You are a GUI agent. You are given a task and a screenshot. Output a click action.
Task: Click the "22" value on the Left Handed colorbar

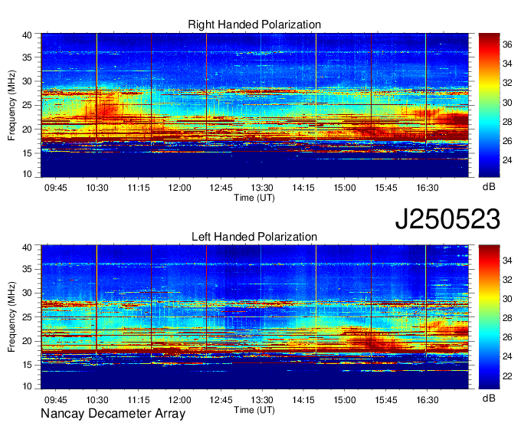[x=507, y=376]
